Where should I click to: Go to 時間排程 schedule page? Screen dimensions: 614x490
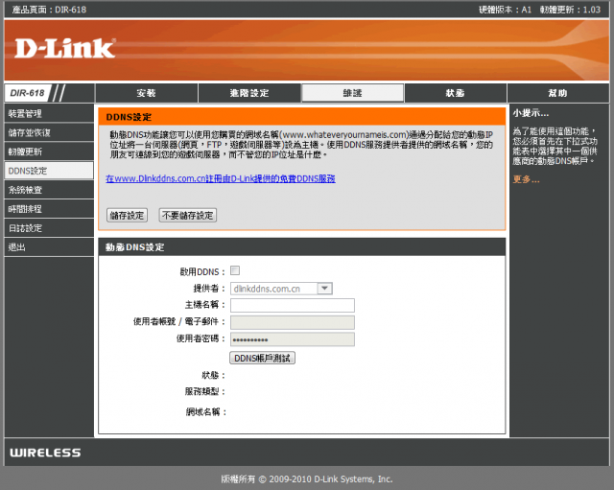pyautogui.click(x=49, y=209)
